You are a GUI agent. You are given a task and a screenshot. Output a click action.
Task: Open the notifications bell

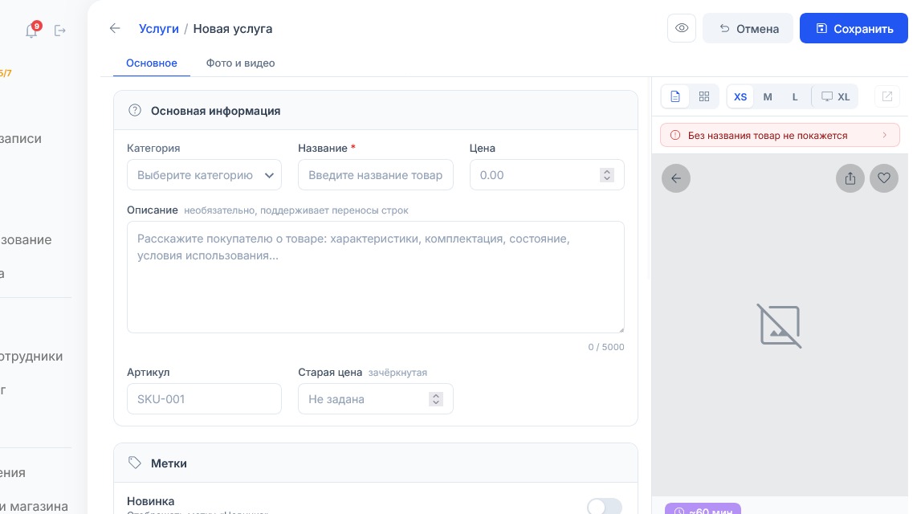click(x=32, y=30)
